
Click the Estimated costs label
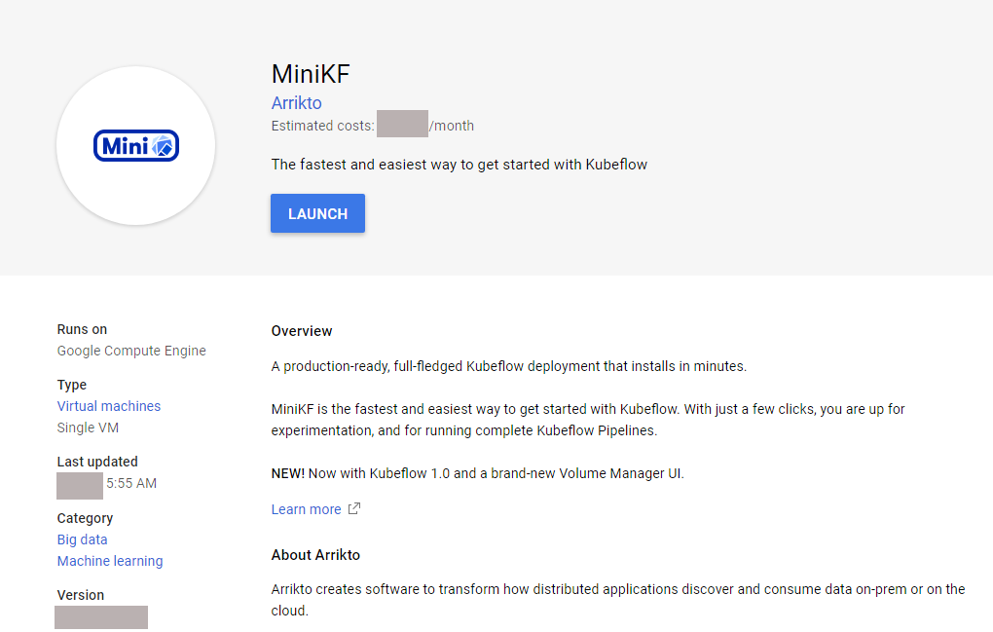[322, 126]
